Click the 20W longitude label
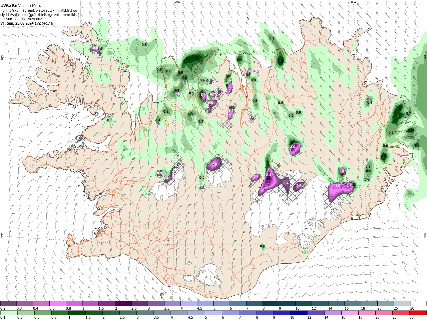This screenshot has height=320, width=427. point(177,2)
